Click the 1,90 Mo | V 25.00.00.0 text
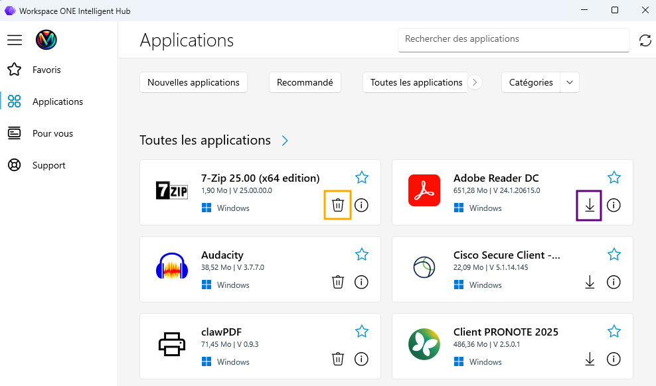Image resolution: width=656 pixels, height=386 pixels. (236, 190)
